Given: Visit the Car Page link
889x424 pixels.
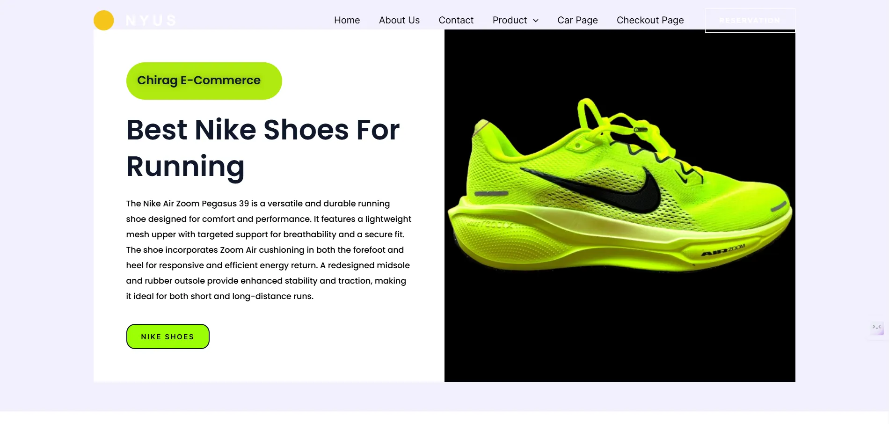Looking at the screenshot, I should tap(577, 20).
